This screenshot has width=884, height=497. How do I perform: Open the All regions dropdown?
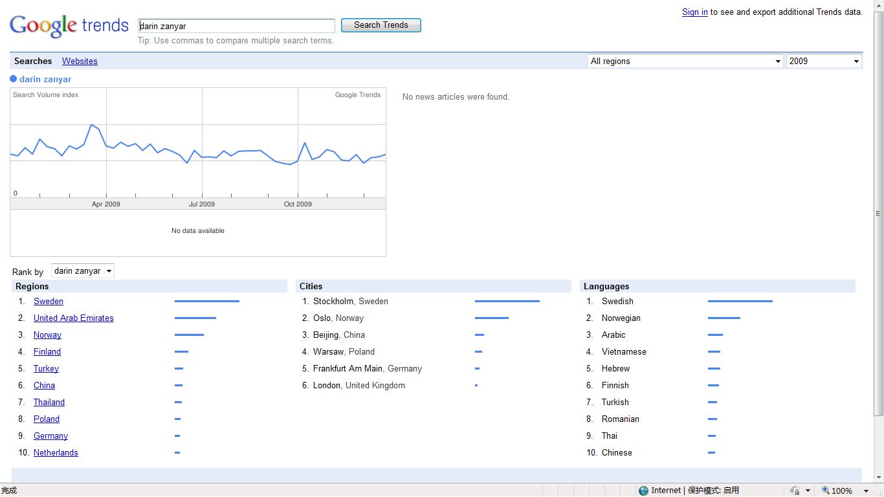click(x=685, y=61)
